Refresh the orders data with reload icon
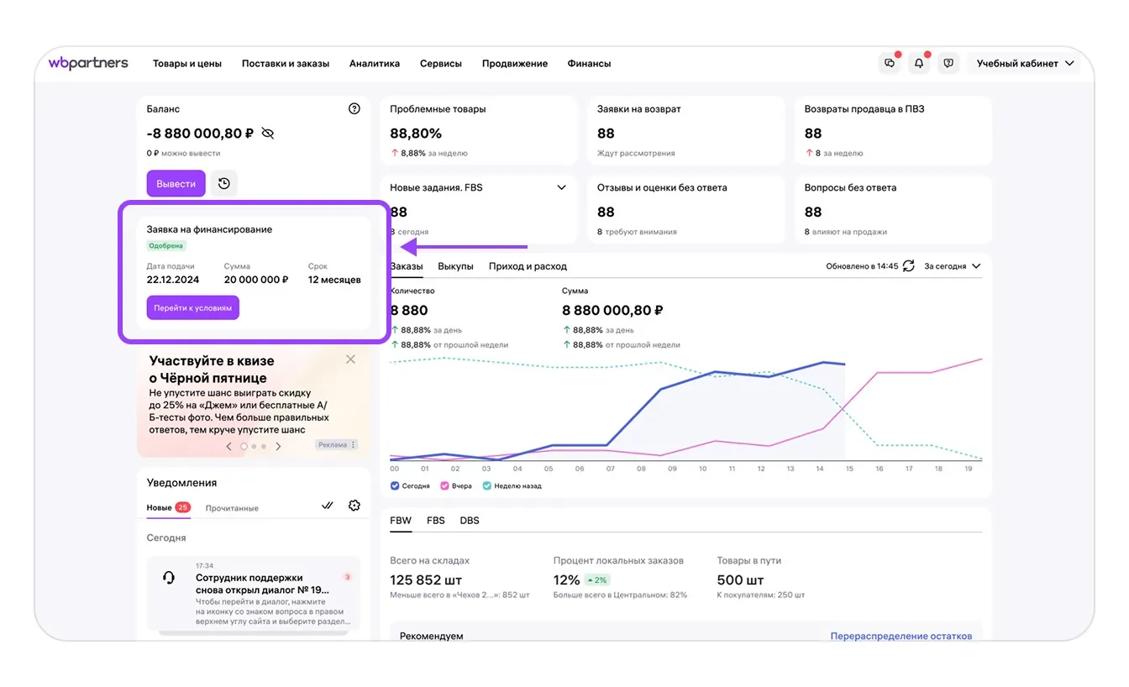 908,266
